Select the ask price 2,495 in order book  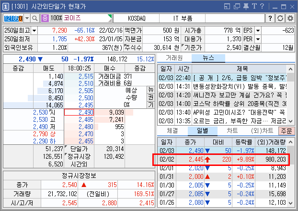[79, 105]
